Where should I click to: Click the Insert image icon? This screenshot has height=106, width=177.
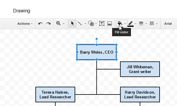click(x=109, y=24)
